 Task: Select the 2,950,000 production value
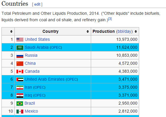[x=128, y=103]
